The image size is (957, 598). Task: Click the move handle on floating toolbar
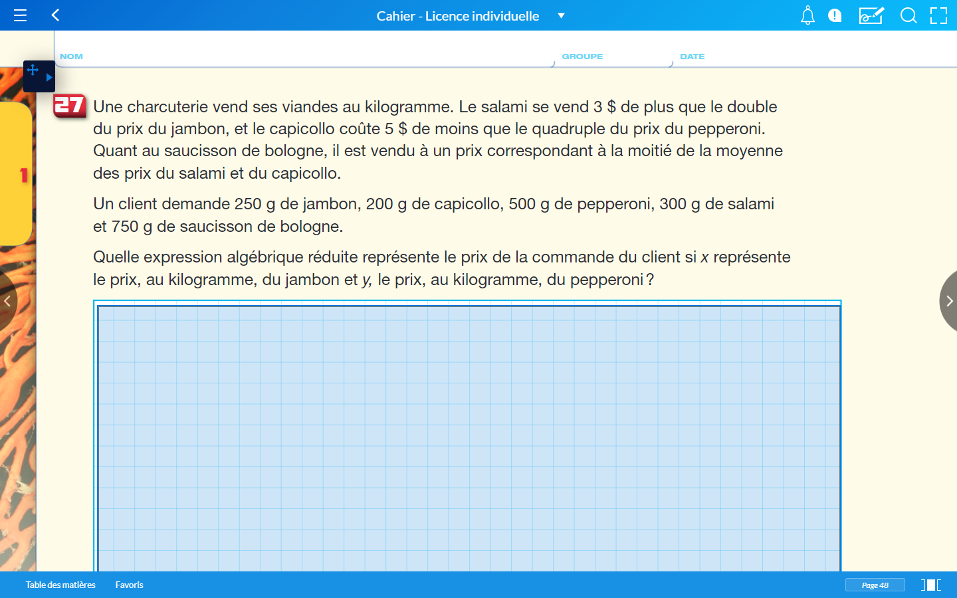33,70
